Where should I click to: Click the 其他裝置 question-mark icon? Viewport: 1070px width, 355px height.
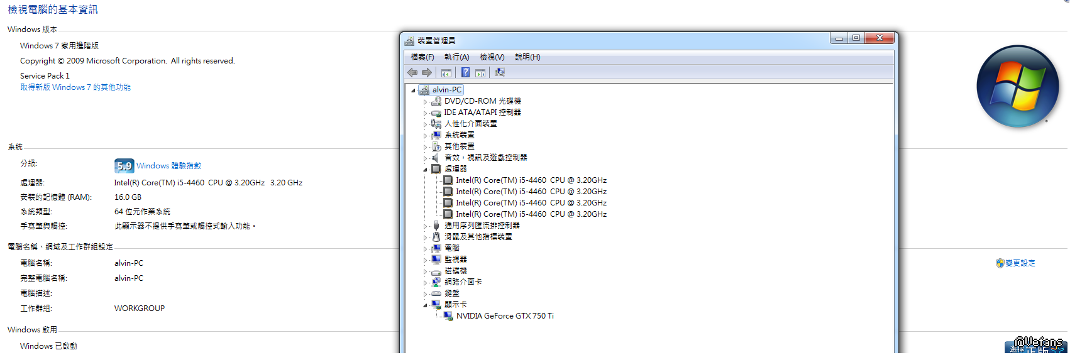pyautogui.click(x=436, y=146)
